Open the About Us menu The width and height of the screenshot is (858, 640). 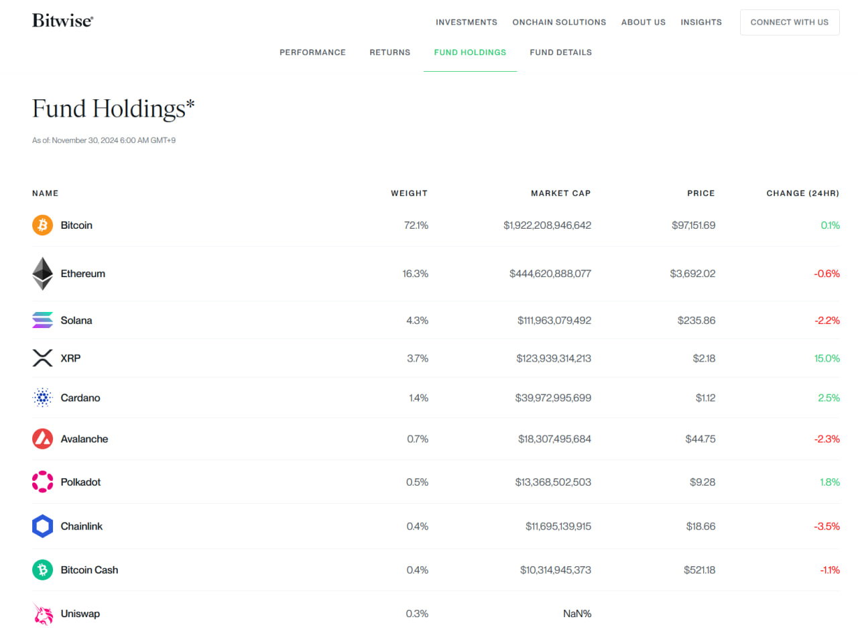pyautogui.click(x=643, y=22)
